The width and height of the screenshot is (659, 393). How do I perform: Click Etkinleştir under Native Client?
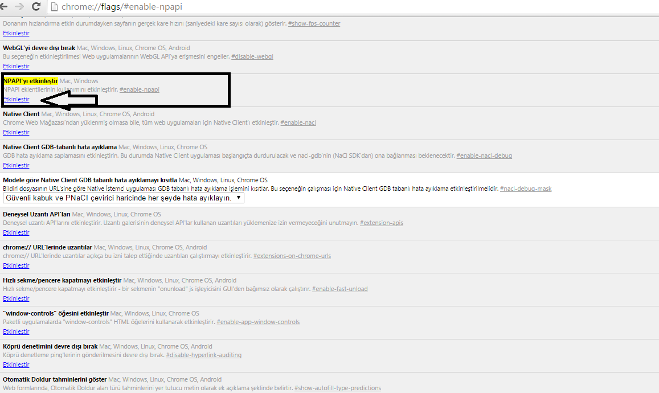(x=17, y=132)
